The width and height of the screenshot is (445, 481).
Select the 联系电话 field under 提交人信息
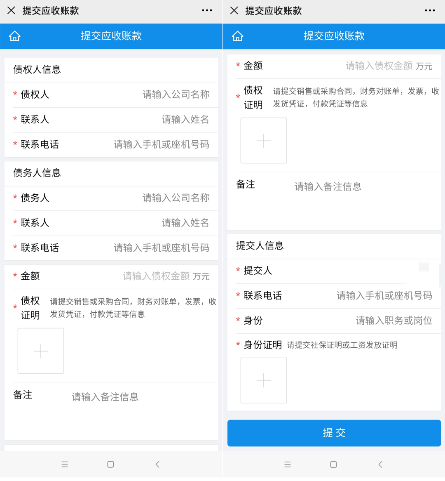point(384,296)
